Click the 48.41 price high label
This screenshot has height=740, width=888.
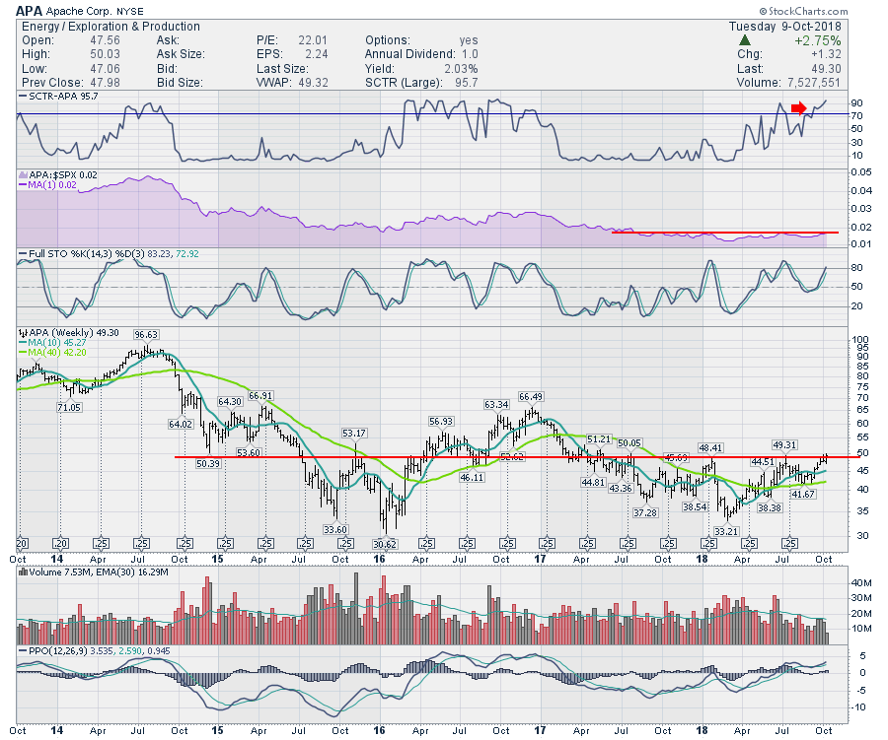point(710,447)
